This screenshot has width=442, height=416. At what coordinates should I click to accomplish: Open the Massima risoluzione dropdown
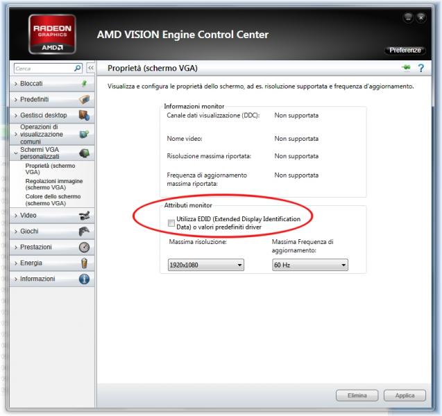tap(207, 265)
